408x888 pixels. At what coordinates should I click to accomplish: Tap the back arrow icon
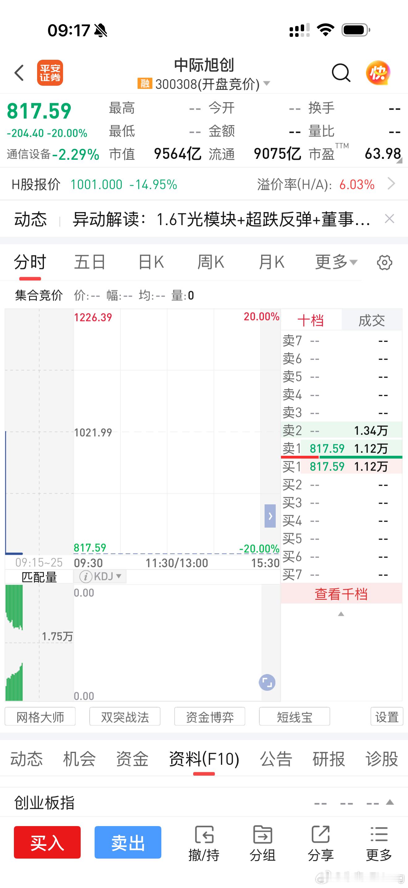point(19,73)
